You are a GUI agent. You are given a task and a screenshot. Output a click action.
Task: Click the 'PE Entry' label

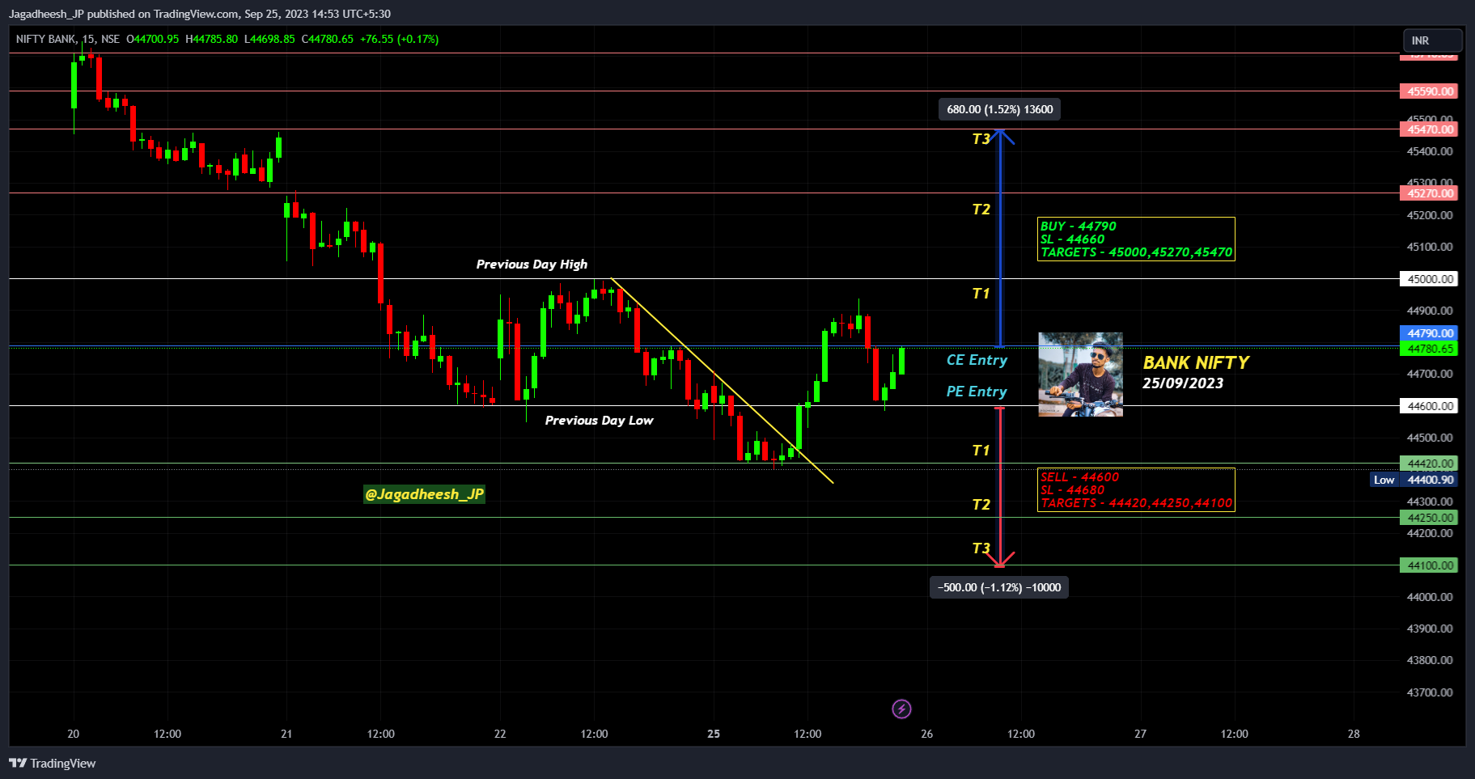coord(977,392)
